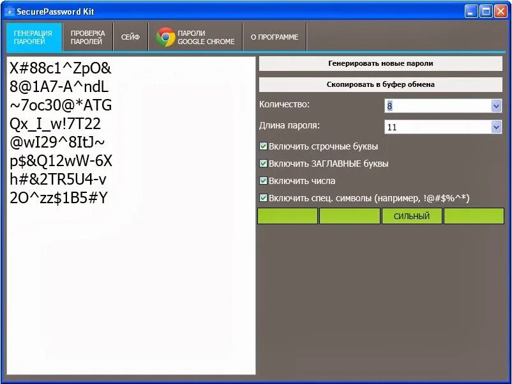
Task: Click the second green strength segment
Action: click(x=349, y=217)
